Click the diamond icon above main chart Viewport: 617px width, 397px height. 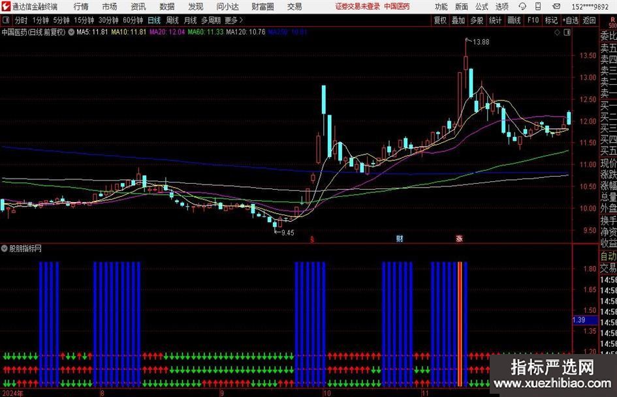click(557, 33)
